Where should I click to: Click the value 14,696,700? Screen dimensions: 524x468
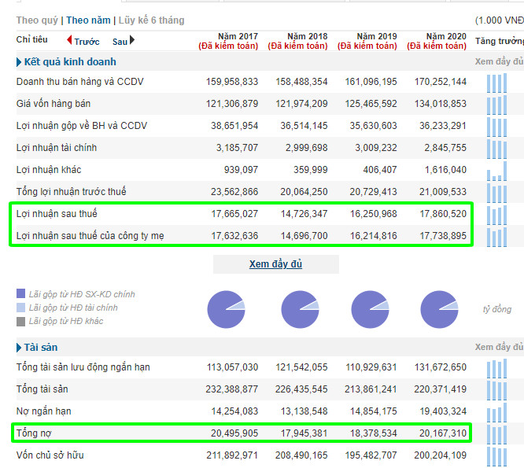pos(304,236)
